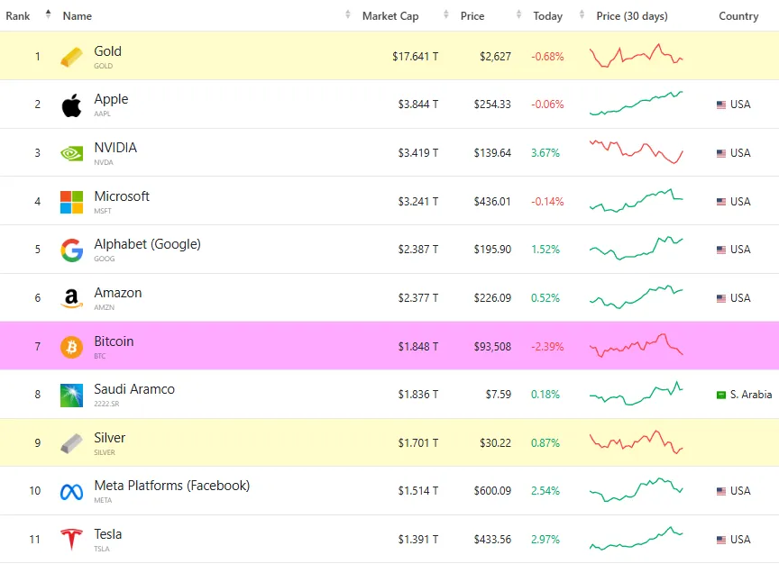Screen dimensions: 779x564
Task: Click the Google G logo icon
Action: (71, 250)
